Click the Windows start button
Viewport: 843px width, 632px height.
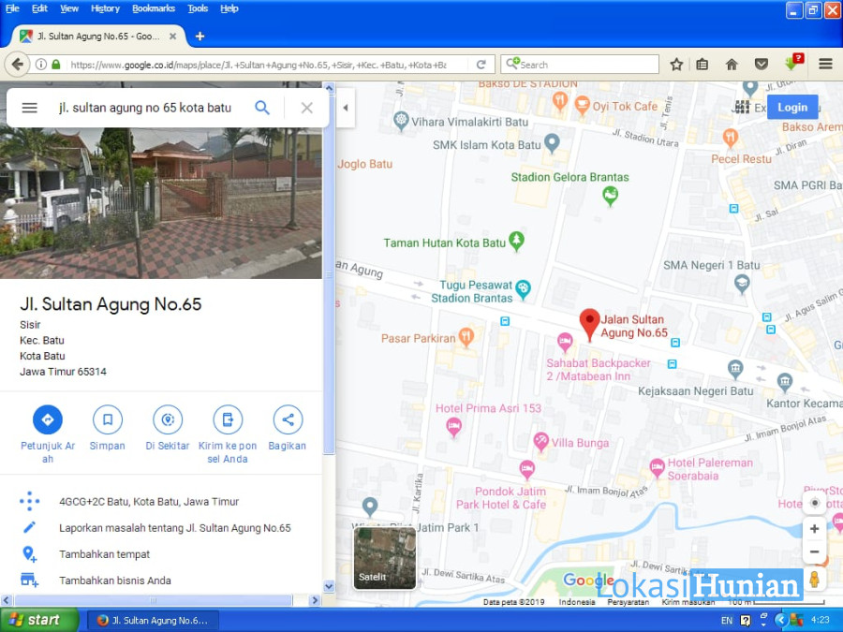tap(39, 620)
